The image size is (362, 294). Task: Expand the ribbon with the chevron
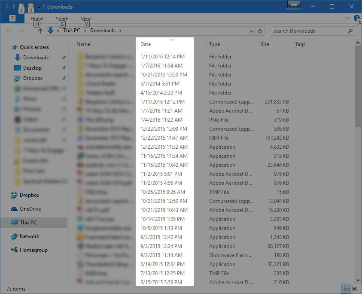click(x=347, y=18)
